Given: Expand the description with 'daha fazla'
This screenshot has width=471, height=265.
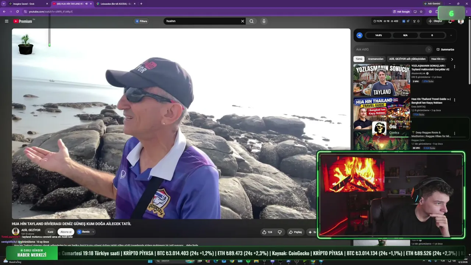Looking at the screenshot, I should (x=192, y=245).
